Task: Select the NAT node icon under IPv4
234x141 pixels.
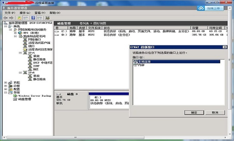Action: tap(30, 69)
